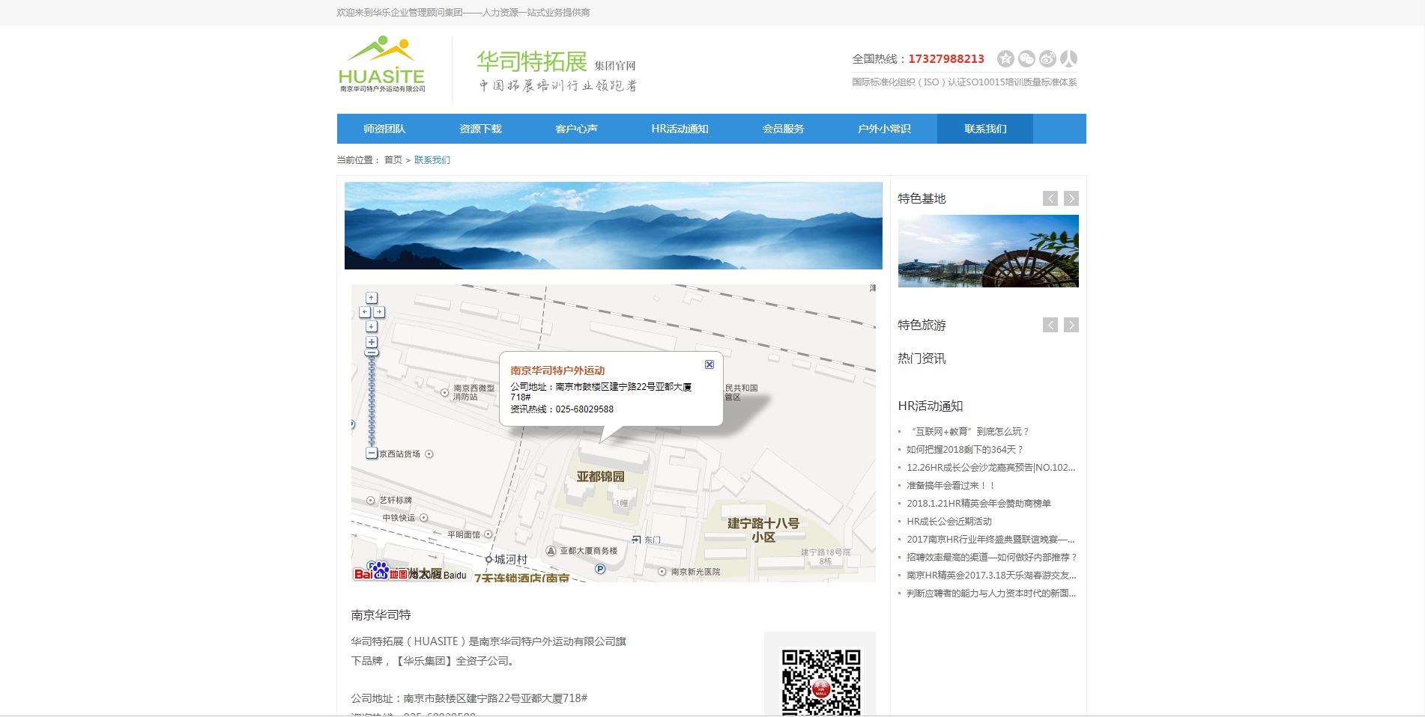The width and height of the screenshot is (1425, 717).
Task: Click the 亚都大厦商务楼 map marker
Action: pyautogui.click(x=551, y=551)
